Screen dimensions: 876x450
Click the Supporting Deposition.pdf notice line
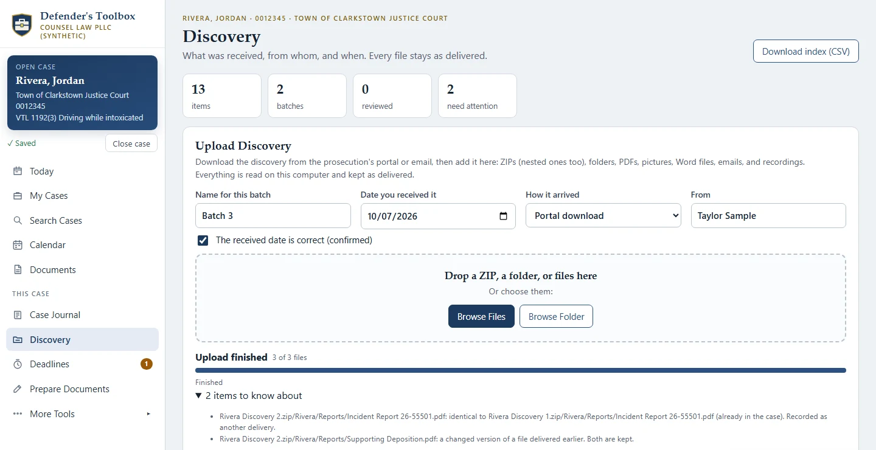tap(426, 439)
